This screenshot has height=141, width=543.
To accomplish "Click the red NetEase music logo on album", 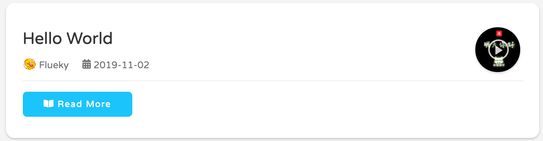I will pos(500,33).
